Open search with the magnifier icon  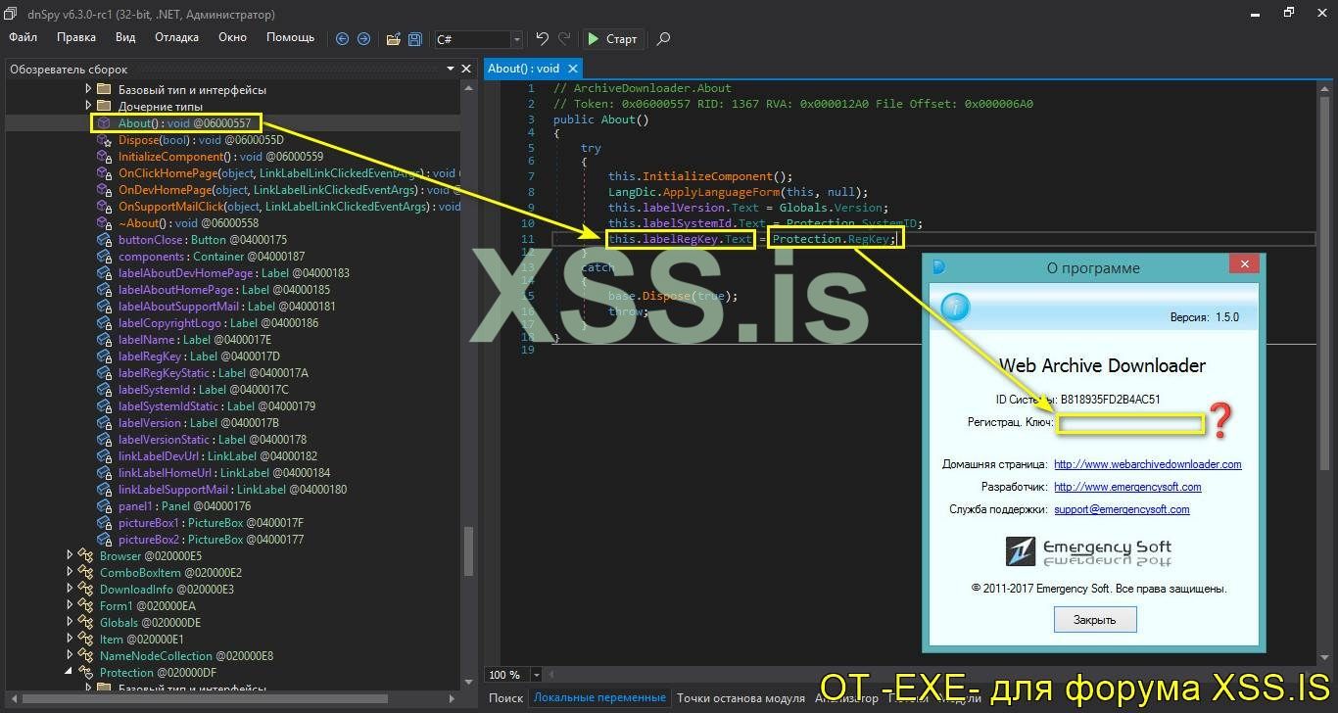(x=663, y=39)
